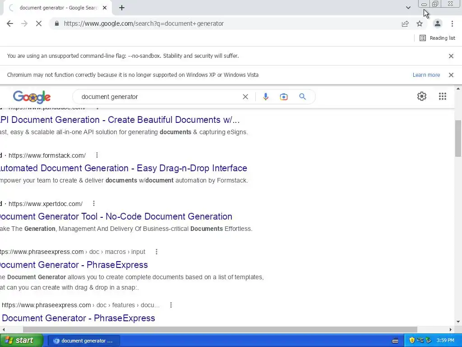The height and width of the screenshot is (347, 462).
Task: Open a new tab with plus button
Action: click(x=122, y=8)
